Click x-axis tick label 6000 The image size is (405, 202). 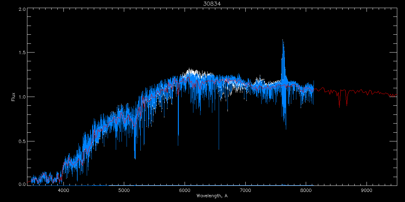pyautogui.click(x=185, y=190)
